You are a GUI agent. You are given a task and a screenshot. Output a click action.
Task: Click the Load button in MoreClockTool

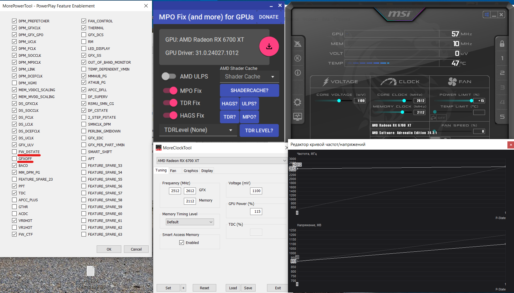point(233,288)
